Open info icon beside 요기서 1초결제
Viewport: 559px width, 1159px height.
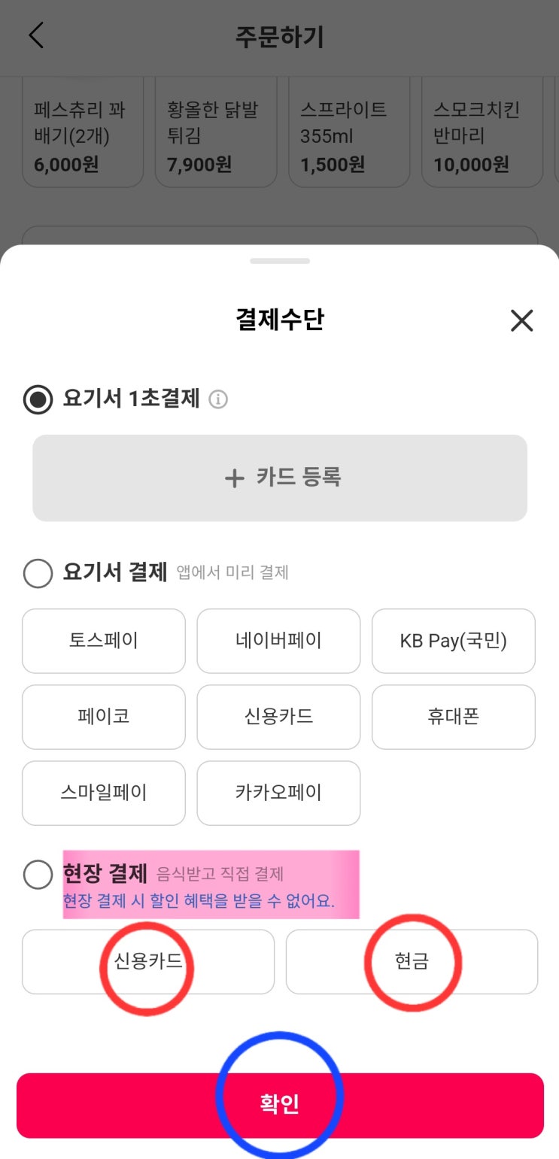pyautogui.click(x=218, y=399)
